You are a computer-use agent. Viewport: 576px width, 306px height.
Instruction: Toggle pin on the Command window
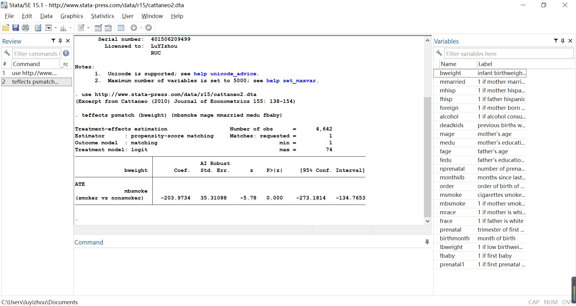[427, 242]
